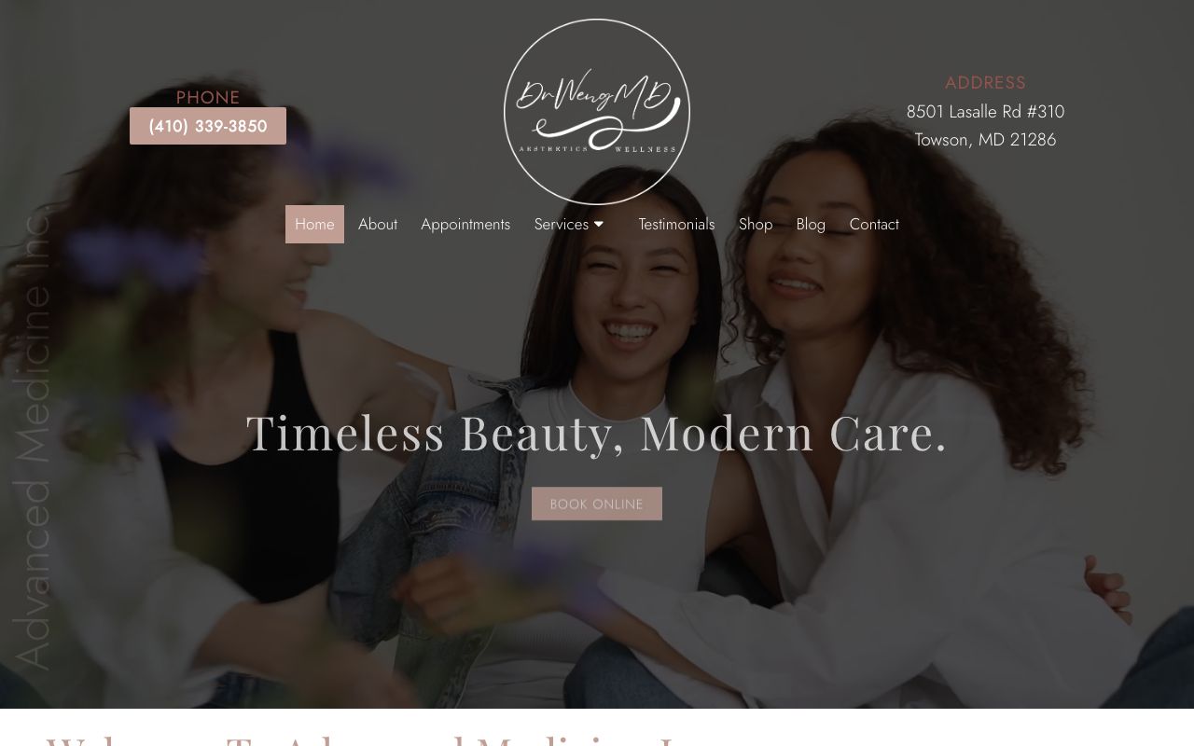Open the Contact page
Screen dimensions: 1194x746
(874, 224)
